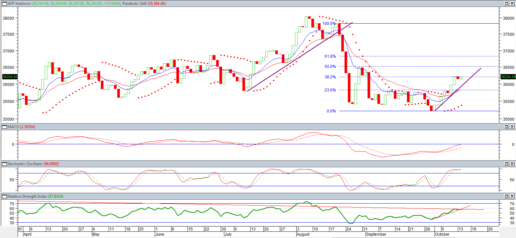Maximize the MACD panel
This screenshot has height=238, width=516.
[506, 127]
